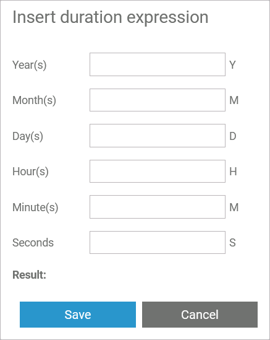Save the duration expression

(78, 315)
